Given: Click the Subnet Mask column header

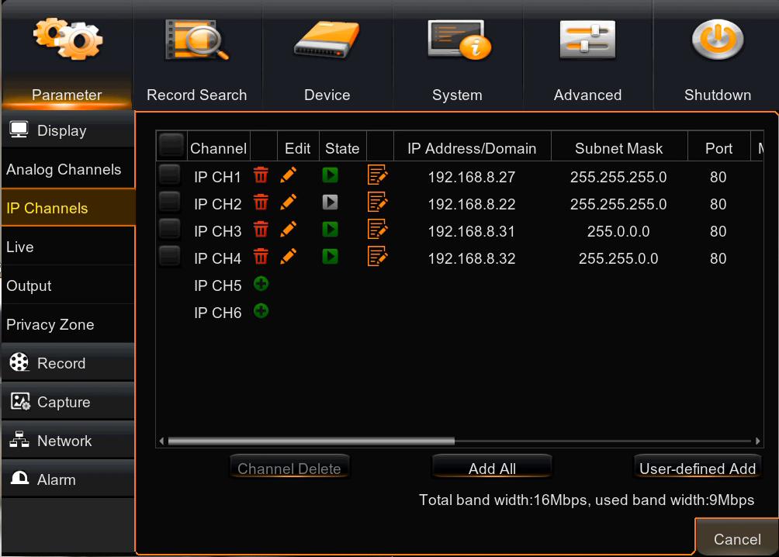Looking at the screenshot, I should pyautogui.click(x=618, y=148).
